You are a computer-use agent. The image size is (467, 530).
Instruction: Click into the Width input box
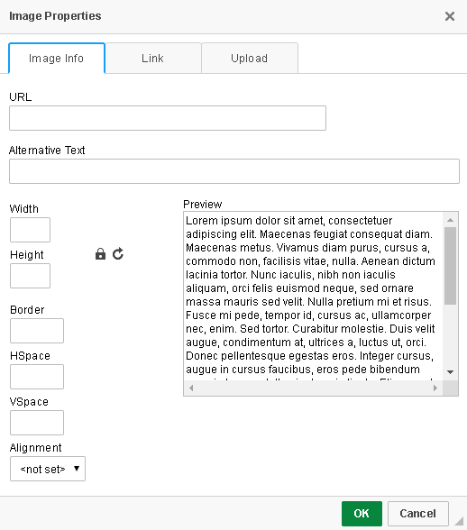coord(30,230)
